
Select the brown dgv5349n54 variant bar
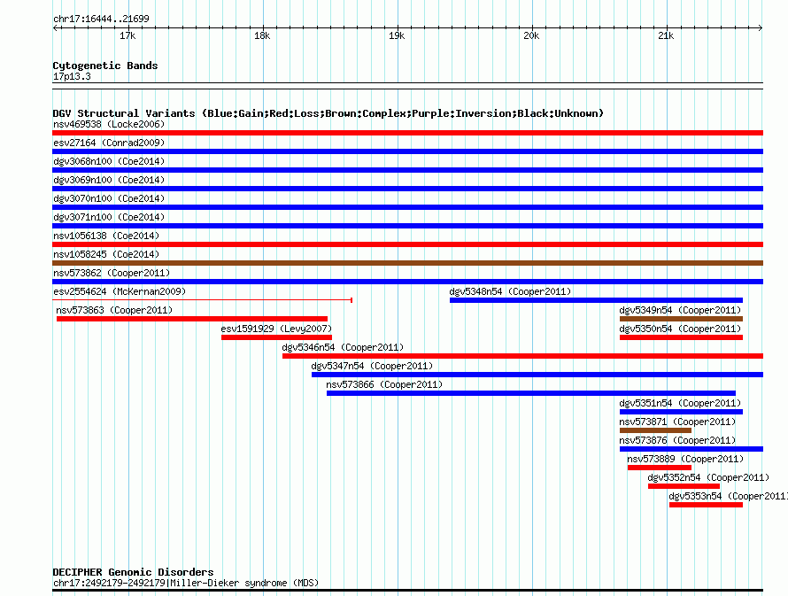click(681, 319)
